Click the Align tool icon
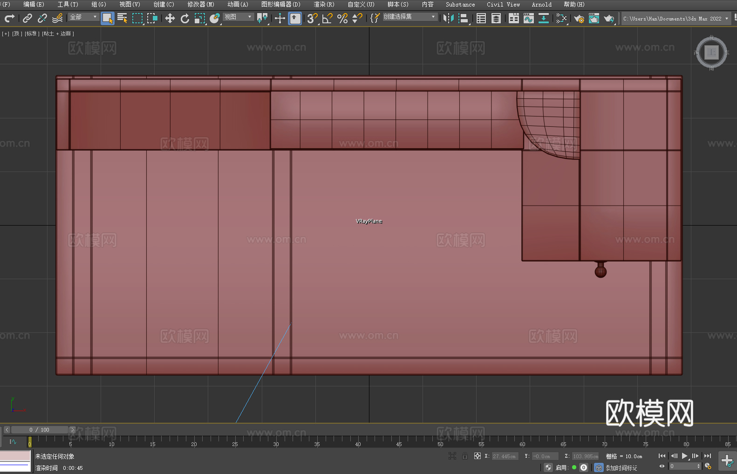This screenshot has width=737, height=474. (464, 18)
